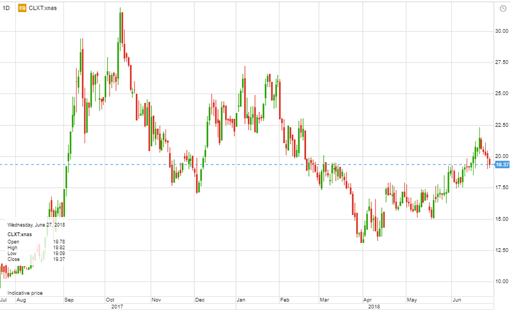Click the Feb label on time axis

pyautogui.click(x=285, y=300)
